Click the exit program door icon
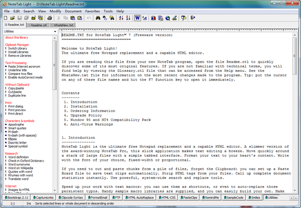 pos(193,18)
